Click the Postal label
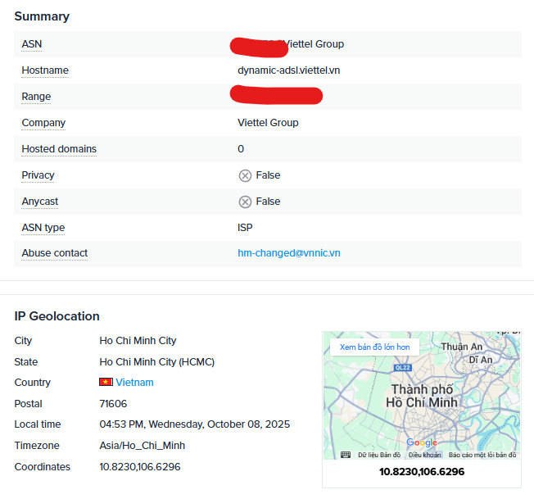 (x=29, y=404)
